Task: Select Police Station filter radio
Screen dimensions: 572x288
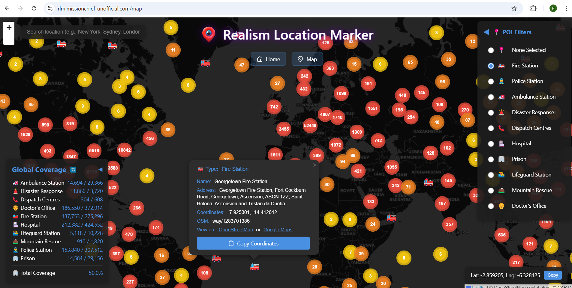Action: [x=491, y=82]
